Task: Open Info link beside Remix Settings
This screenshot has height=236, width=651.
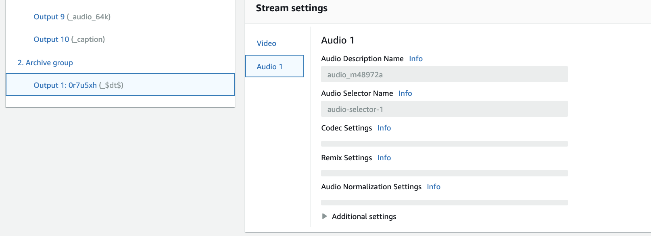Action: pyautogui.click(x=384, y=158)
